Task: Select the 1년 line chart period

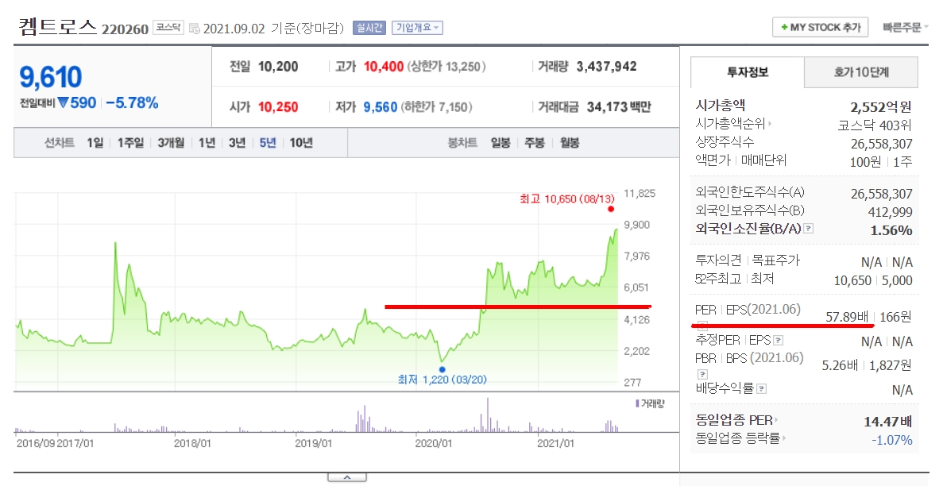Action: [207, 143]
